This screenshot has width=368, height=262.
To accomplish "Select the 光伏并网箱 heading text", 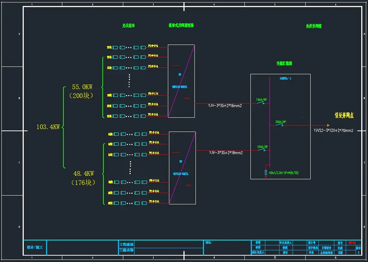I will point(313,26).
